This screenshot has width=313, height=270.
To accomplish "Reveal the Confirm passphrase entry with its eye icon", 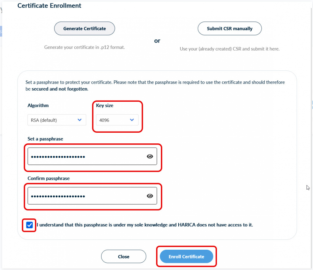I will click(150, 196).
